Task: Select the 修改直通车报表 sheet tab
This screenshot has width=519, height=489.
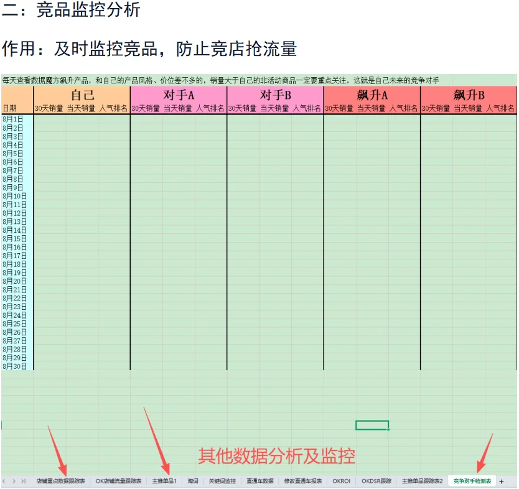Action: click(303, 481)
